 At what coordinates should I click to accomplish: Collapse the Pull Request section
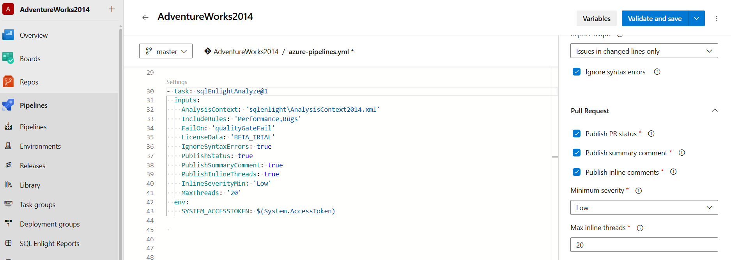[x=715, y=111]
